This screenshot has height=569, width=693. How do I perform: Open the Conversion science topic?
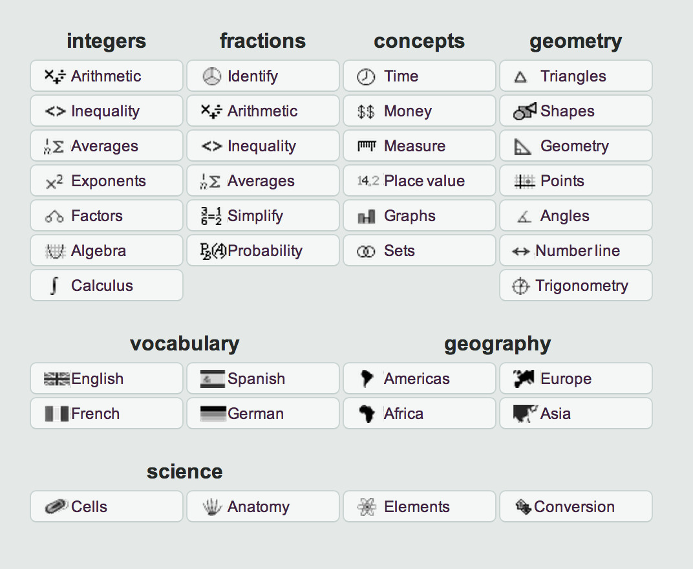point(576,507)
